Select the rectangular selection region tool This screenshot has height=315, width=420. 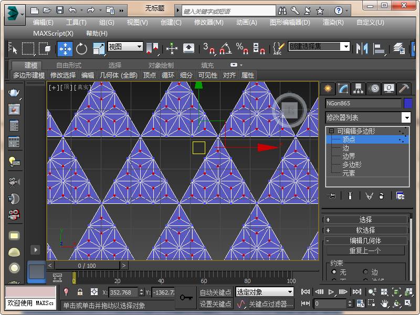[x=28, y=49]
